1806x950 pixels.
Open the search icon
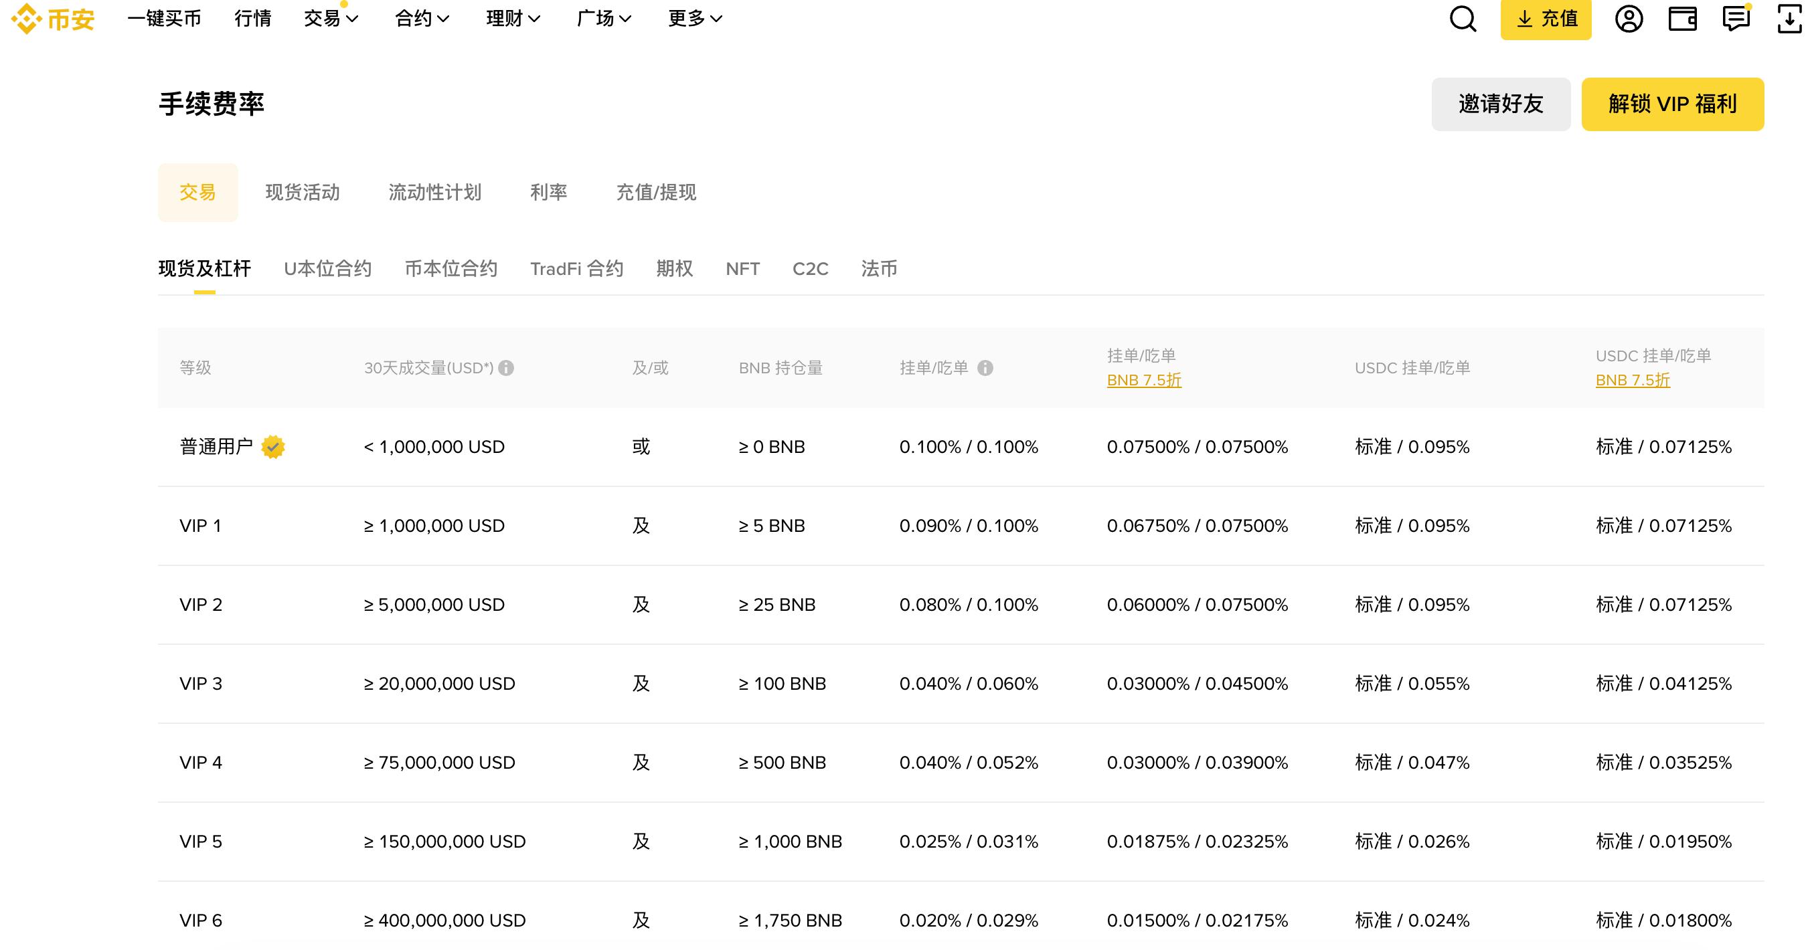(1463, 19)
